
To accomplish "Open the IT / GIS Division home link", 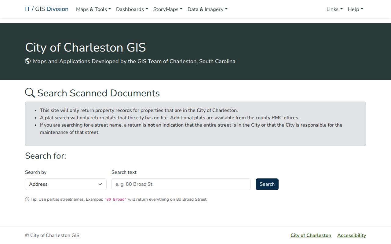I will (47, 9).
